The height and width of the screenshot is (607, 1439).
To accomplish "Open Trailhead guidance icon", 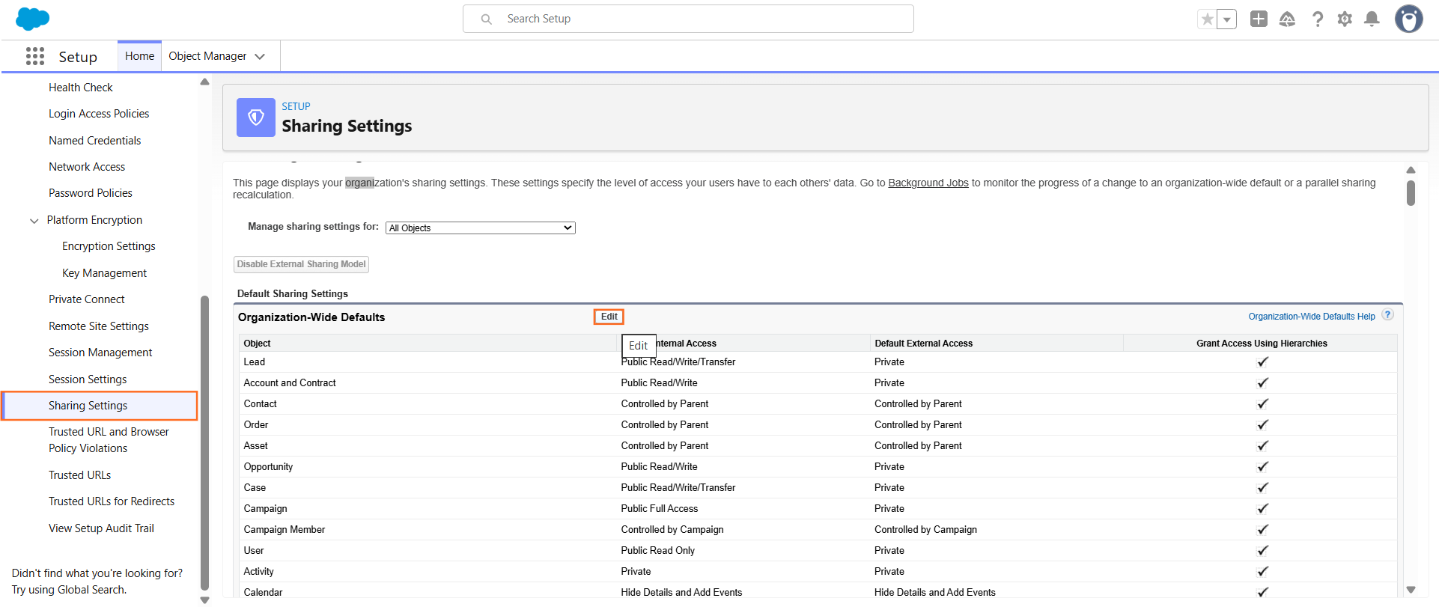I will click(1287, 19).
